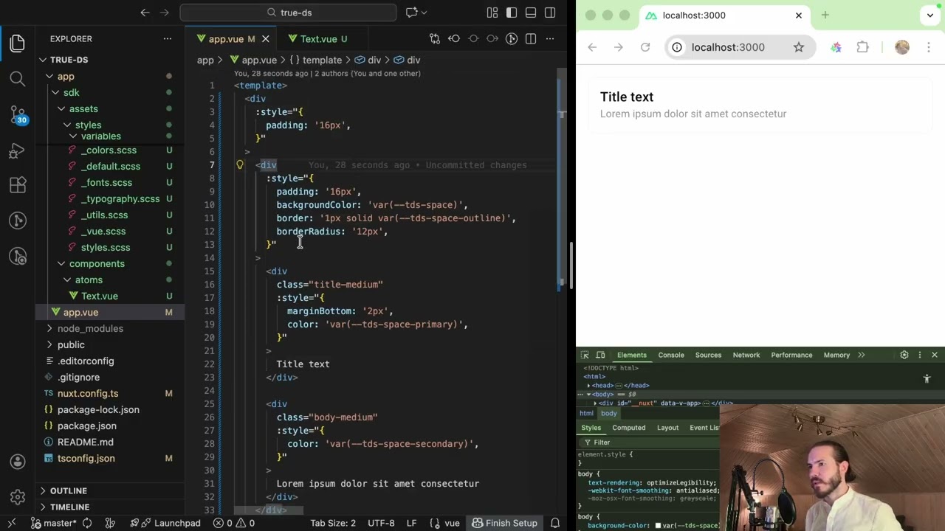The height and width of the screenshot is (531, 945).
Task: Select the app.vue editor tab
Action: coord(231,38)
